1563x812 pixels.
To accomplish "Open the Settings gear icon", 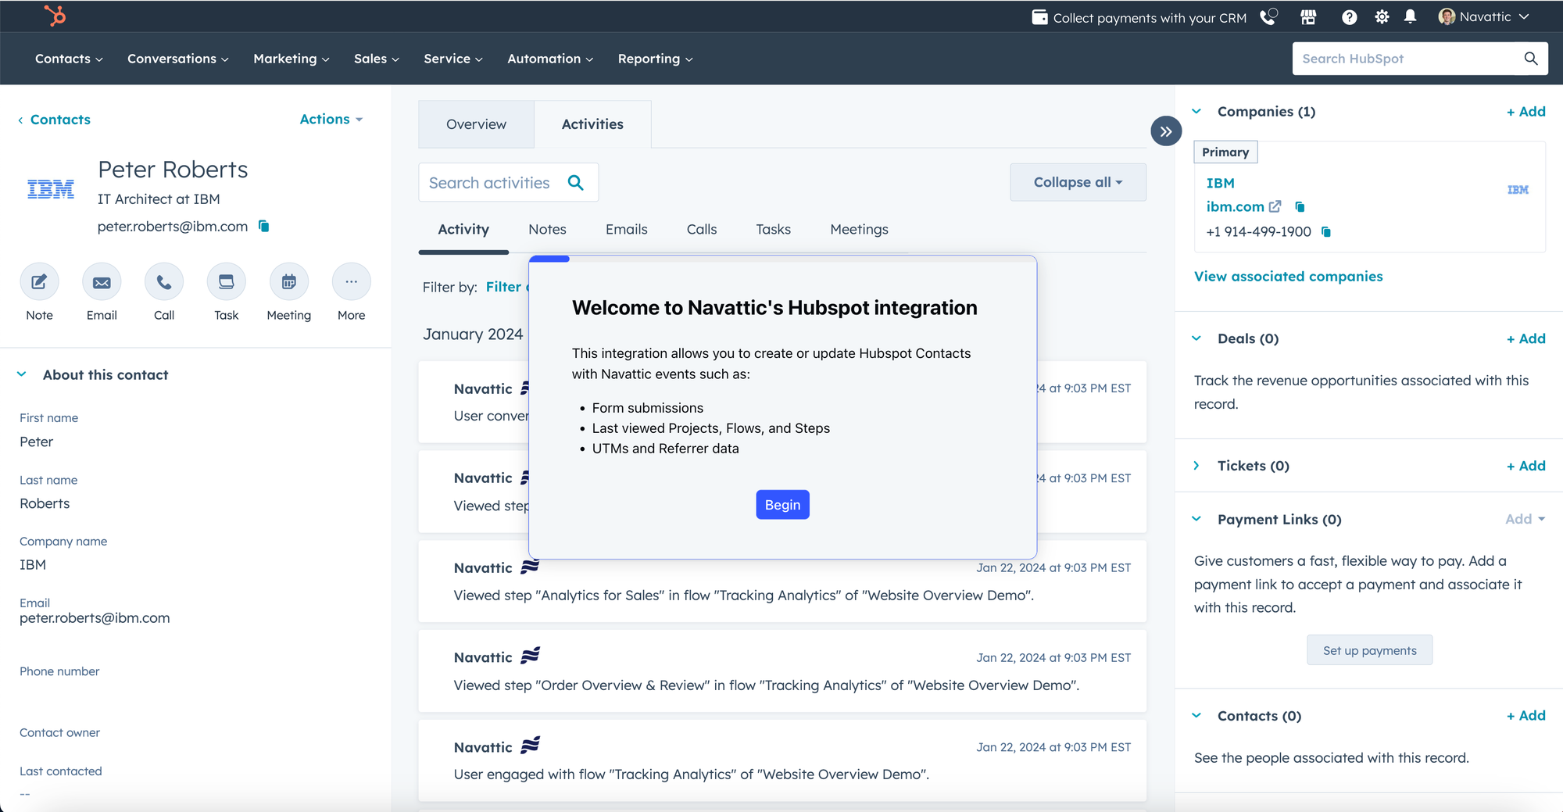I will pyautogui.click(x=1382, y=17).
